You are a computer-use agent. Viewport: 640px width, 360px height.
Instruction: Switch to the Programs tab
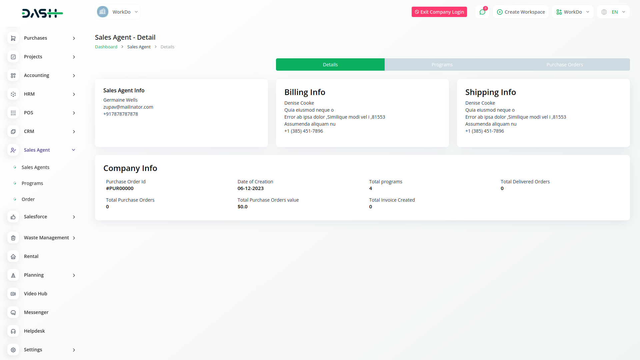[442, 65]
